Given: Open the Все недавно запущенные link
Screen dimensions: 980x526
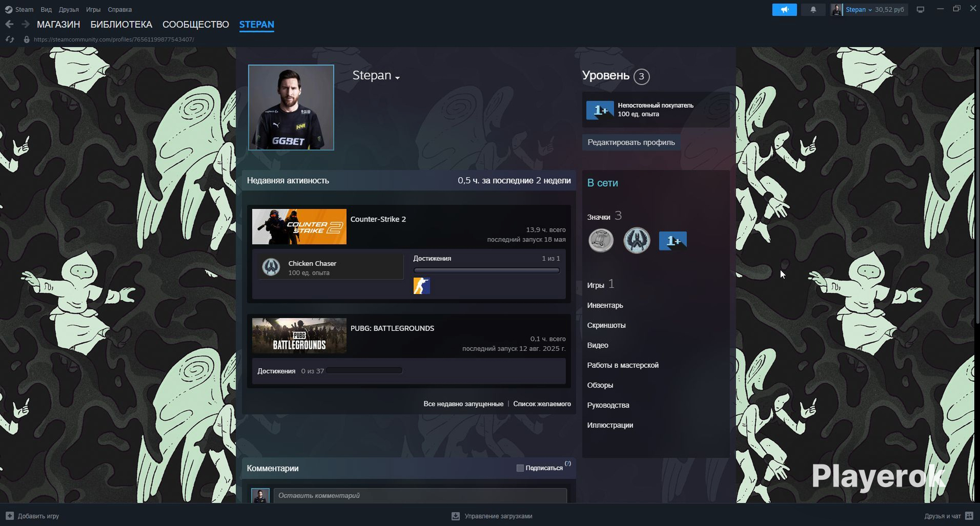Looking at the screenshot, I should click(x=463, y=404).
